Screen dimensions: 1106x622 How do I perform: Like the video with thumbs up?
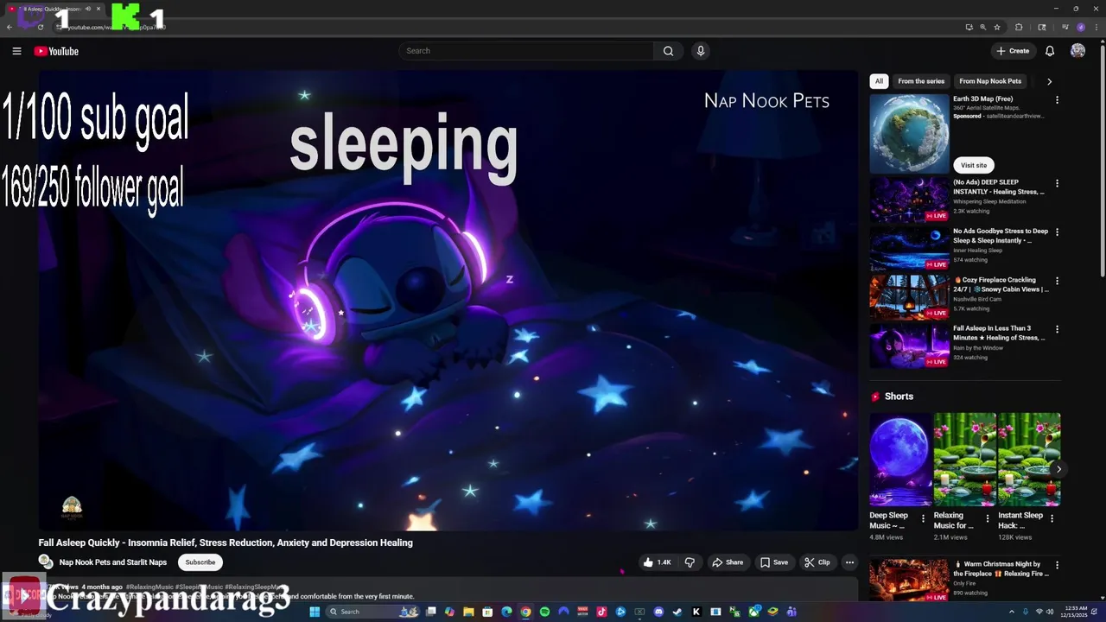point(656,562)
